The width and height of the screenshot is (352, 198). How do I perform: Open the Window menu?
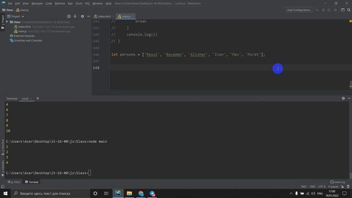coord(97,3)
